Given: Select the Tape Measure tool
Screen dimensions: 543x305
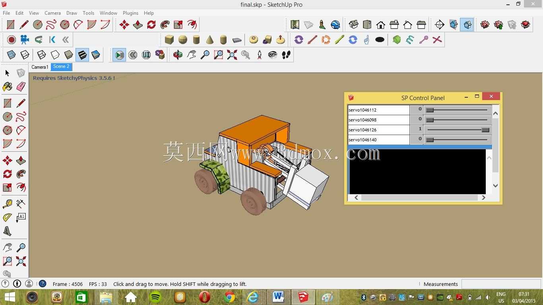Looking at the screenshot, I should tap(7, 204).
